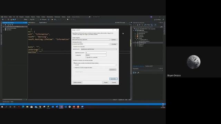221x124 pixels.
Task: Open the Debug configuration dropdown
Action: [26, 20]
